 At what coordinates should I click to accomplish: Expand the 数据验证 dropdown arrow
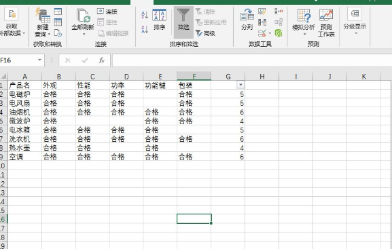[x=270, y=33]
